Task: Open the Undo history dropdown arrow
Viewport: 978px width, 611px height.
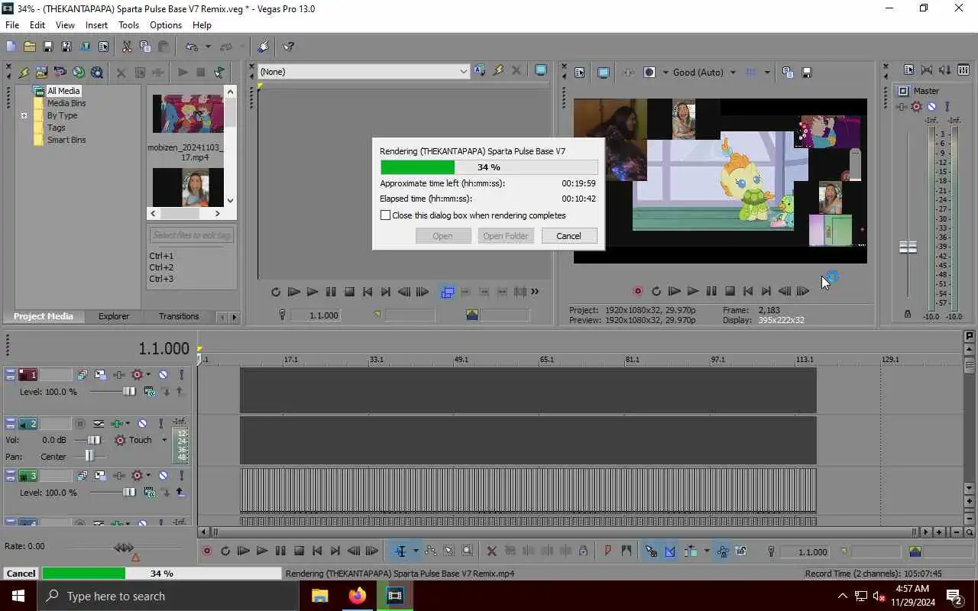Action: [x=207, y=47]
